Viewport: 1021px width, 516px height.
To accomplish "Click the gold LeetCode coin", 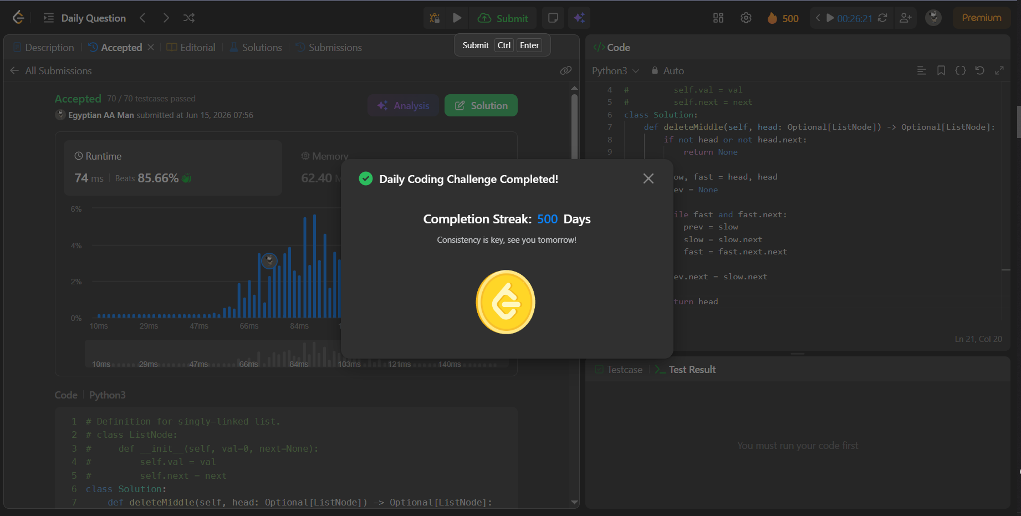I will tap(506, 302).
